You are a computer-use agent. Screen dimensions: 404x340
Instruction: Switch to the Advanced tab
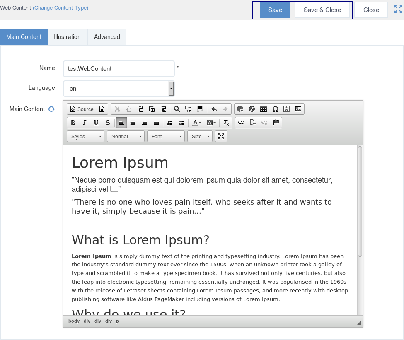click(x=107, y=37)
